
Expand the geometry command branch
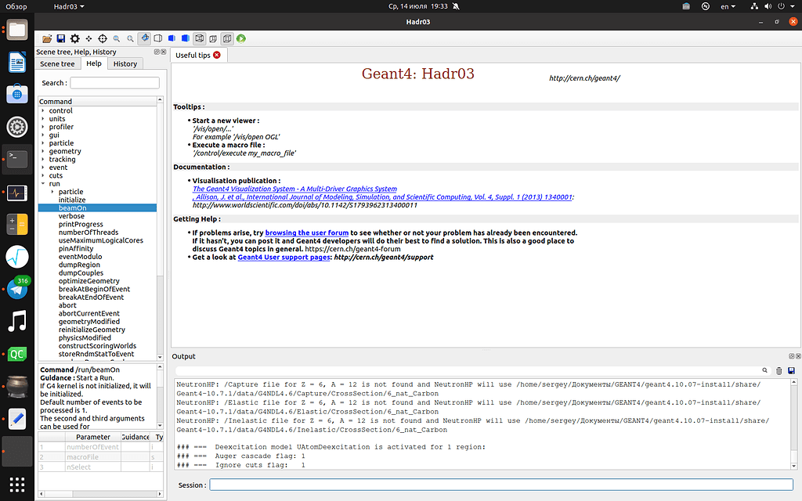45,151
